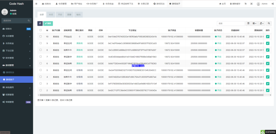276x134 pixels.
Task: Click the edit pencil icon for row Id 10
Action: pos(268,36)
